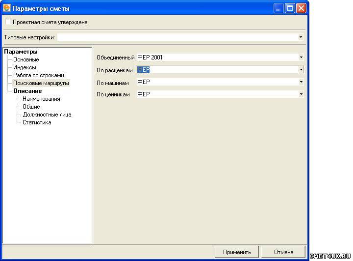
Task: Close the 'Параметры сметы' dialog
Action: pyautogui.click(x=301, y=8)
